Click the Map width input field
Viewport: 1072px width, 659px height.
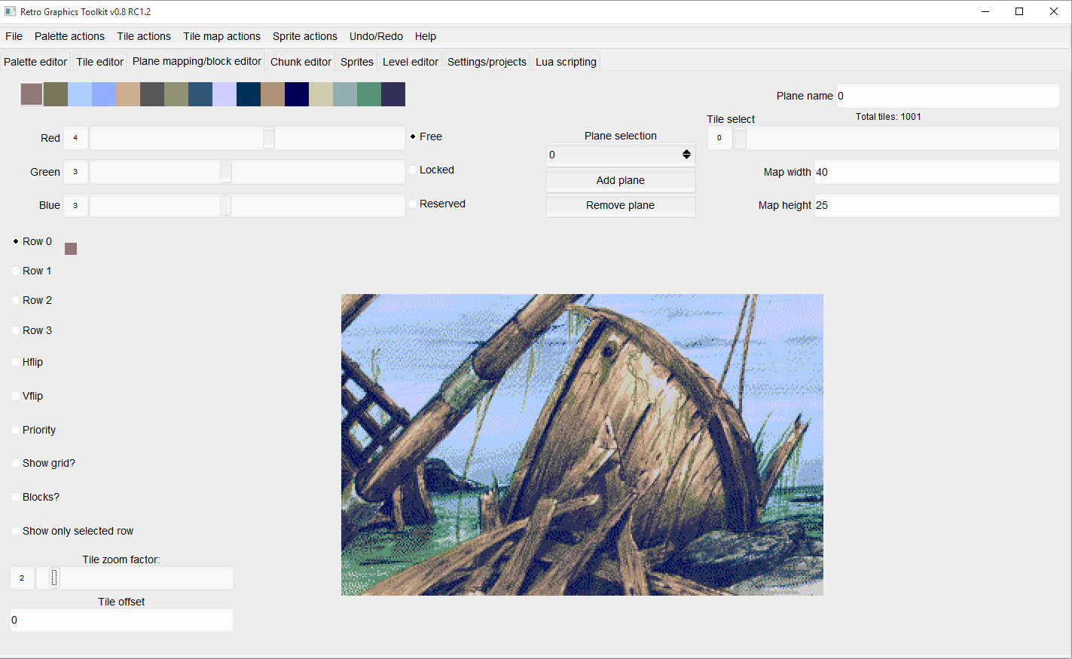point(936,172)
